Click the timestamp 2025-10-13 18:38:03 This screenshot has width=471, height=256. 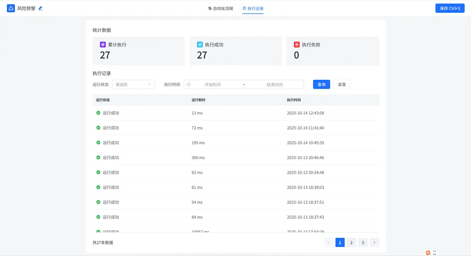pos(305,187)
